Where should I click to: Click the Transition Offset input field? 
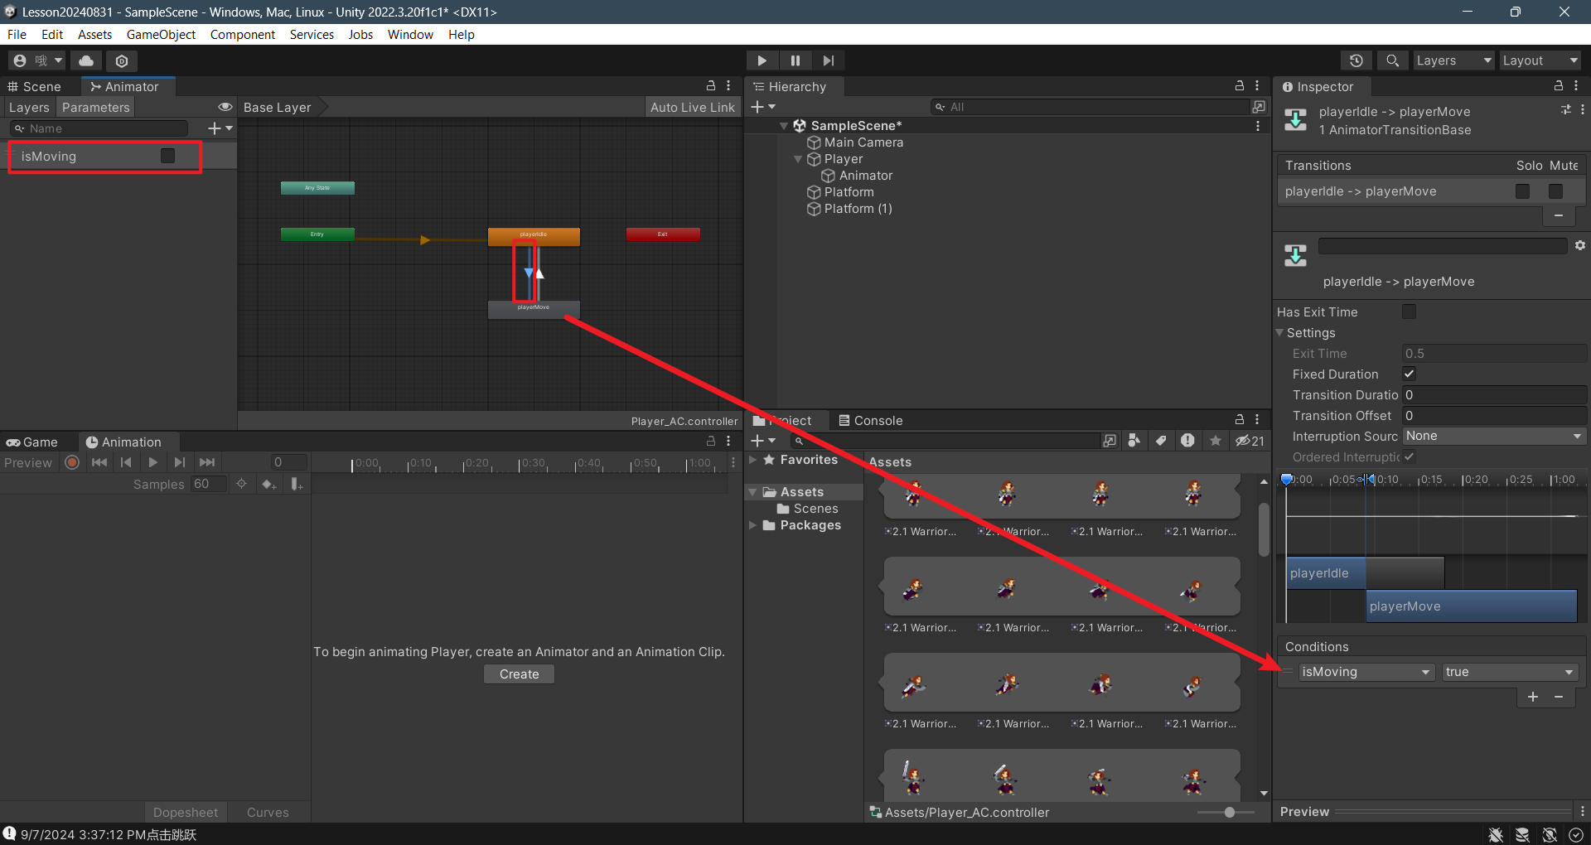(1493, 416)
